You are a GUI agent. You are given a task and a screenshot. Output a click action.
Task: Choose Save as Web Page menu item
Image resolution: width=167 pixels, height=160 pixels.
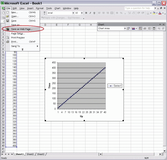point(22,29)
